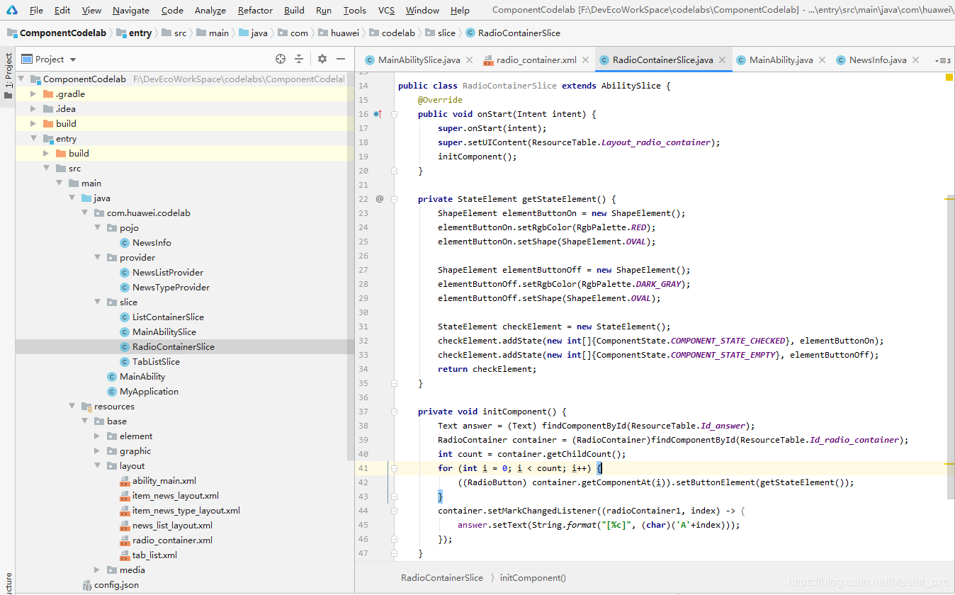Open the Build menu
Viewport: 955px width, 595px height.
tap(294, 10)
